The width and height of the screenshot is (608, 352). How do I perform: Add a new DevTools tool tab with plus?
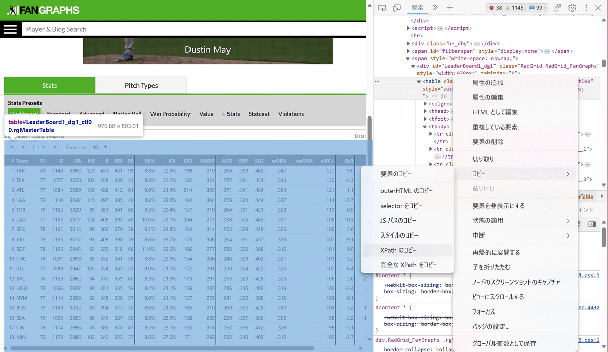(x=450, y=8)
